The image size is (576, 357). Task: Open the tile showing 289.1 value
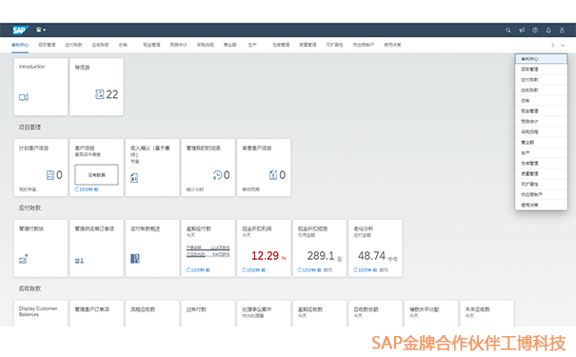click(320, 248)
